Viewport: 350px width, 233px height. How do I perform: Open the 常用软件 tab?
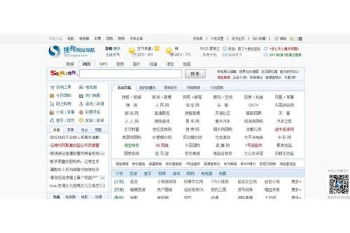tap(170, 87)
